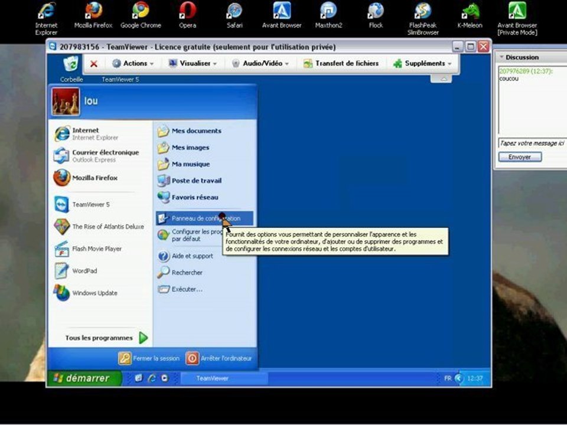Open Panneau de configuration

click(205, 218)
